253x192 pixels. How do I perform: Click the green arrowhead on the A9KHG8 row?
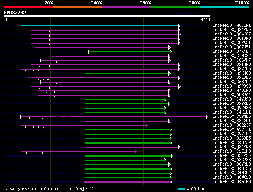tap(169, 73)
